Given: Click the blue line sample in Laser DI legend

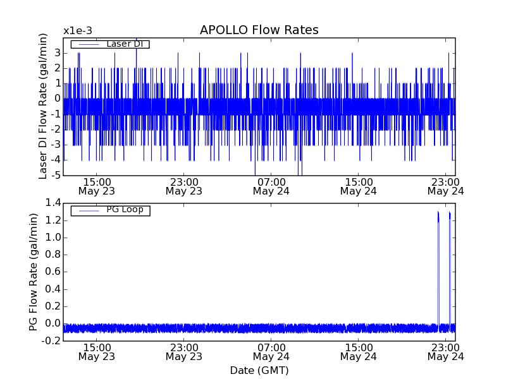Looking at the screenshot, I should pyautogui.click(x=87, y=44).
